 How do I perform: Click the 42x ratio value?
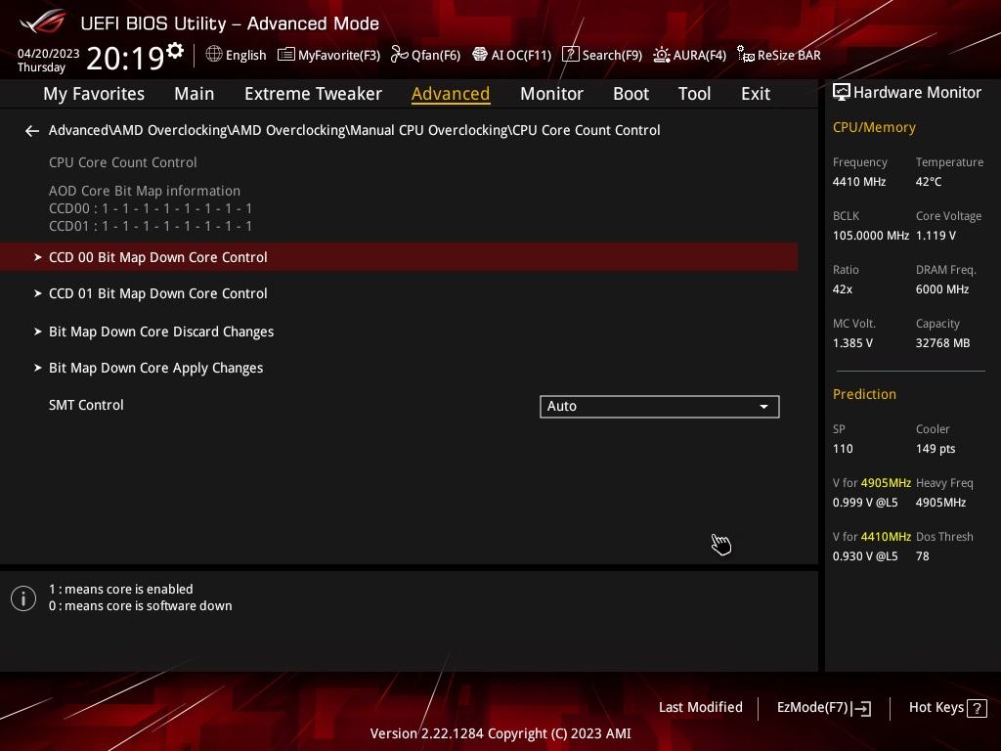pos(842,289)
